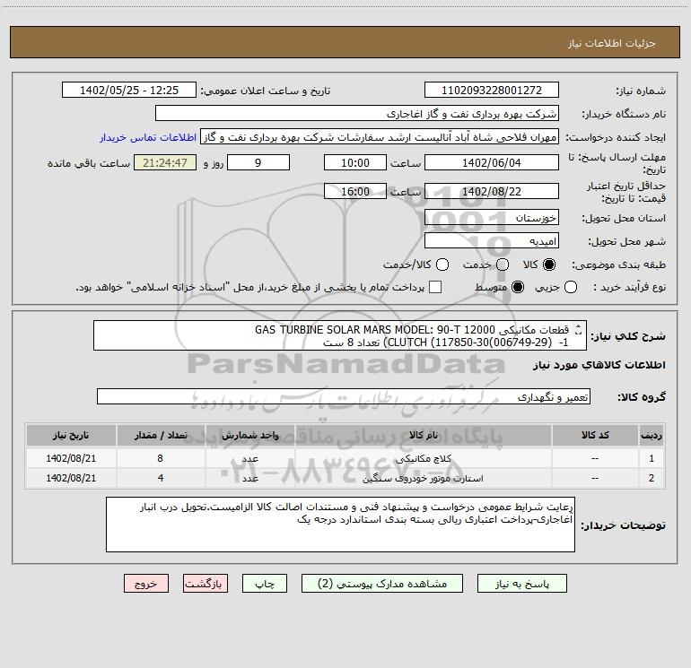This screenshot has height=668, width=691.
Task: Click the بازگشت back button
Action: click(x=206, y=584)
